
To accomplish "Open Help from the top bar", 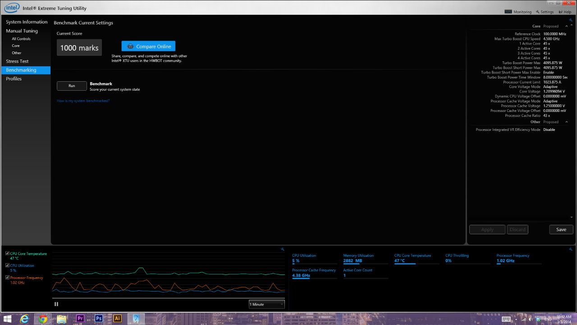I will coord(565,12).
